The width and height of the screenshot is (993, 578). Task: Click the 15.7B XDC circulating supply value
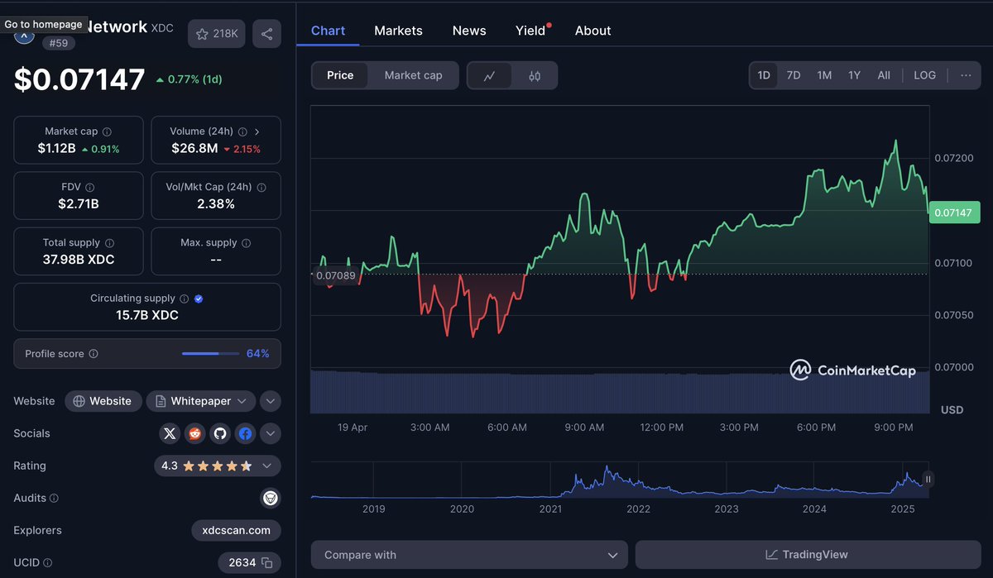[147, 315]
